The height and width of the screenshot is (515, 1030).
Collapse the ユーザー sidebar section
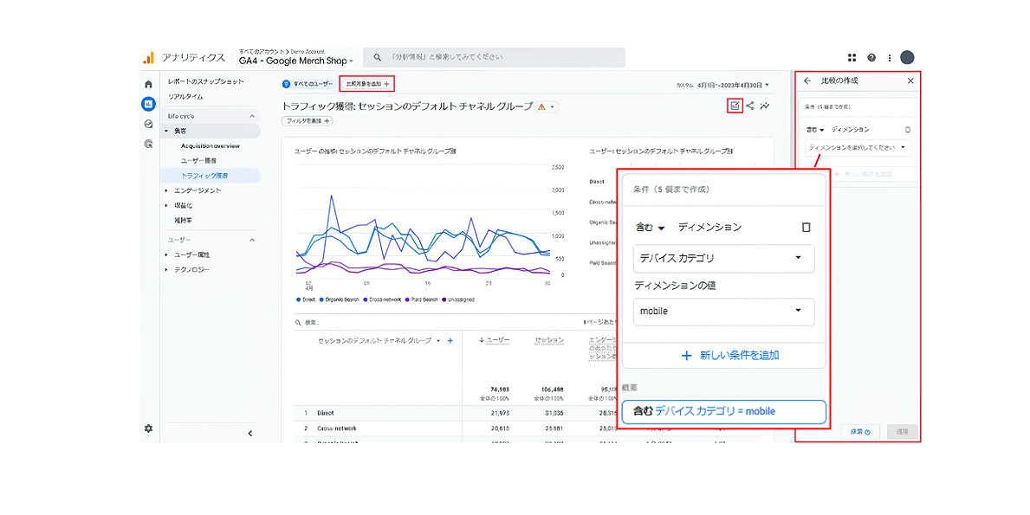click(x=251, y=240)
